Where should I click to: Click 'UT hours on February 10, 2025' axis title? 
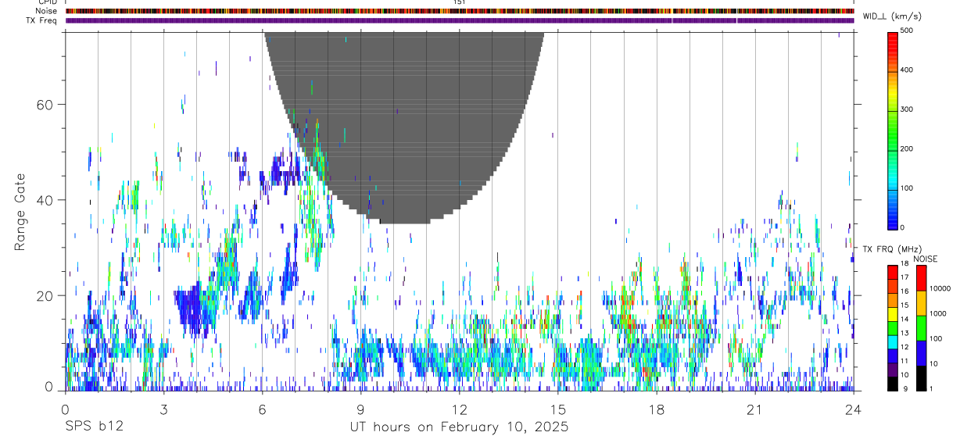[459, 428]
